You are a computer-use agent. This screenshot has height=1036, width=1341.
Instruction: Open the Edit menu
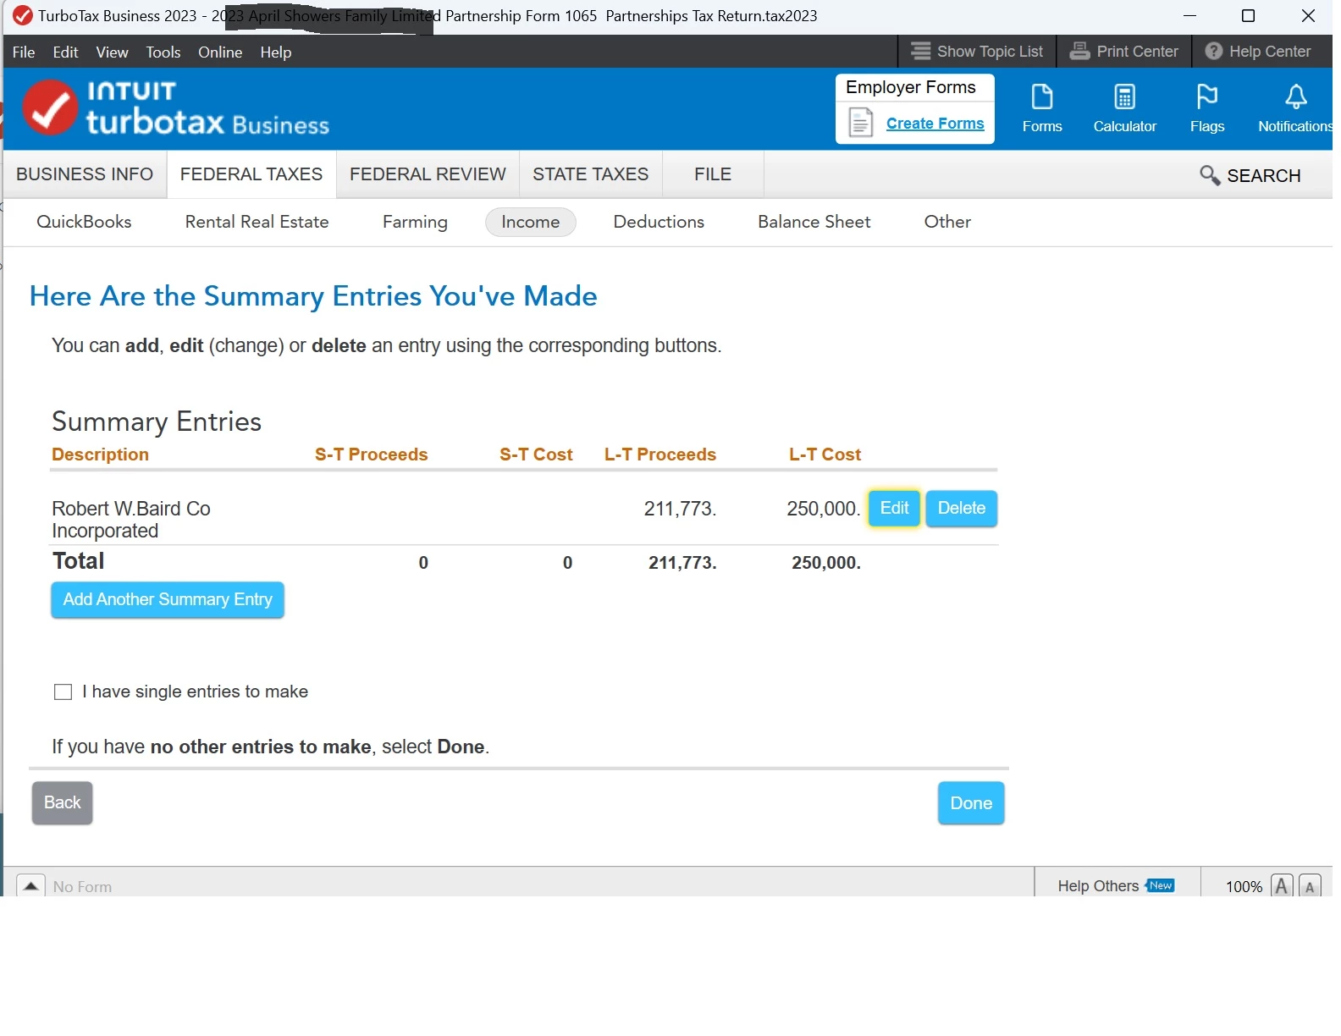[65, 52]
